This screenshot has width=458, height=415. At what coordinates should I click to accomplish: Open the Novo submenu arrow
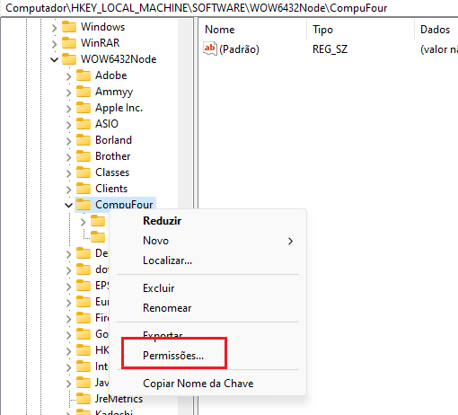[x=290, y=241]
